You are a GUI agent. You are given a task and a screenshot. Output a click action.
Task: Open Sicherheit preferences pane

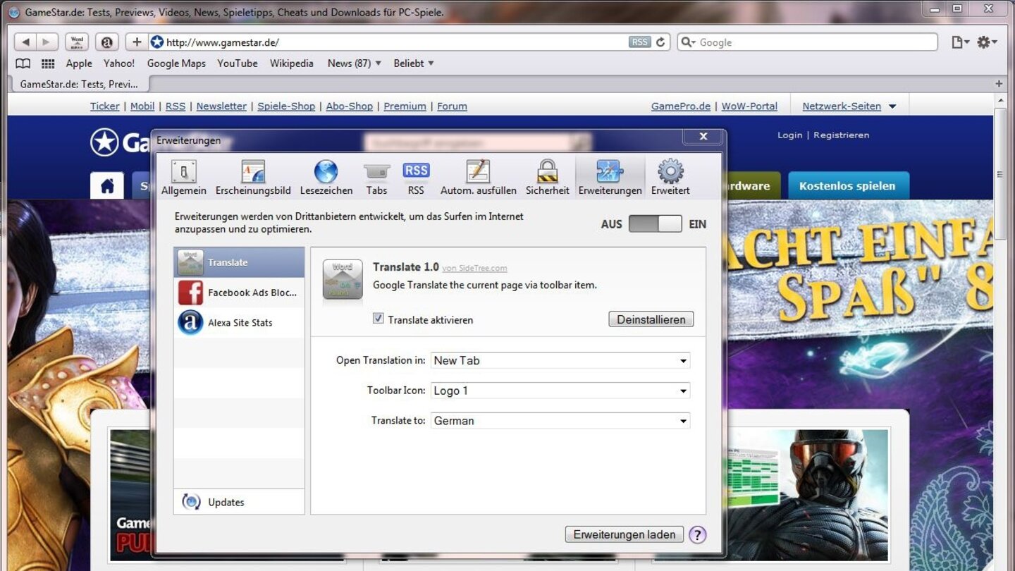click(x=548, y=177)
